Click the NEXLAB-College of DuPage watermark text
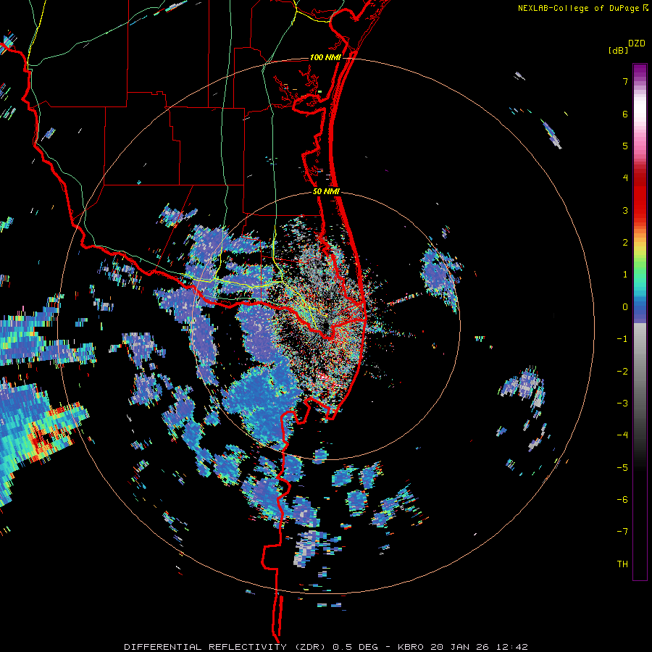Image resolution: width=652 pixels, height=652 pixels. pyautogui.click(x=578, y=8)
